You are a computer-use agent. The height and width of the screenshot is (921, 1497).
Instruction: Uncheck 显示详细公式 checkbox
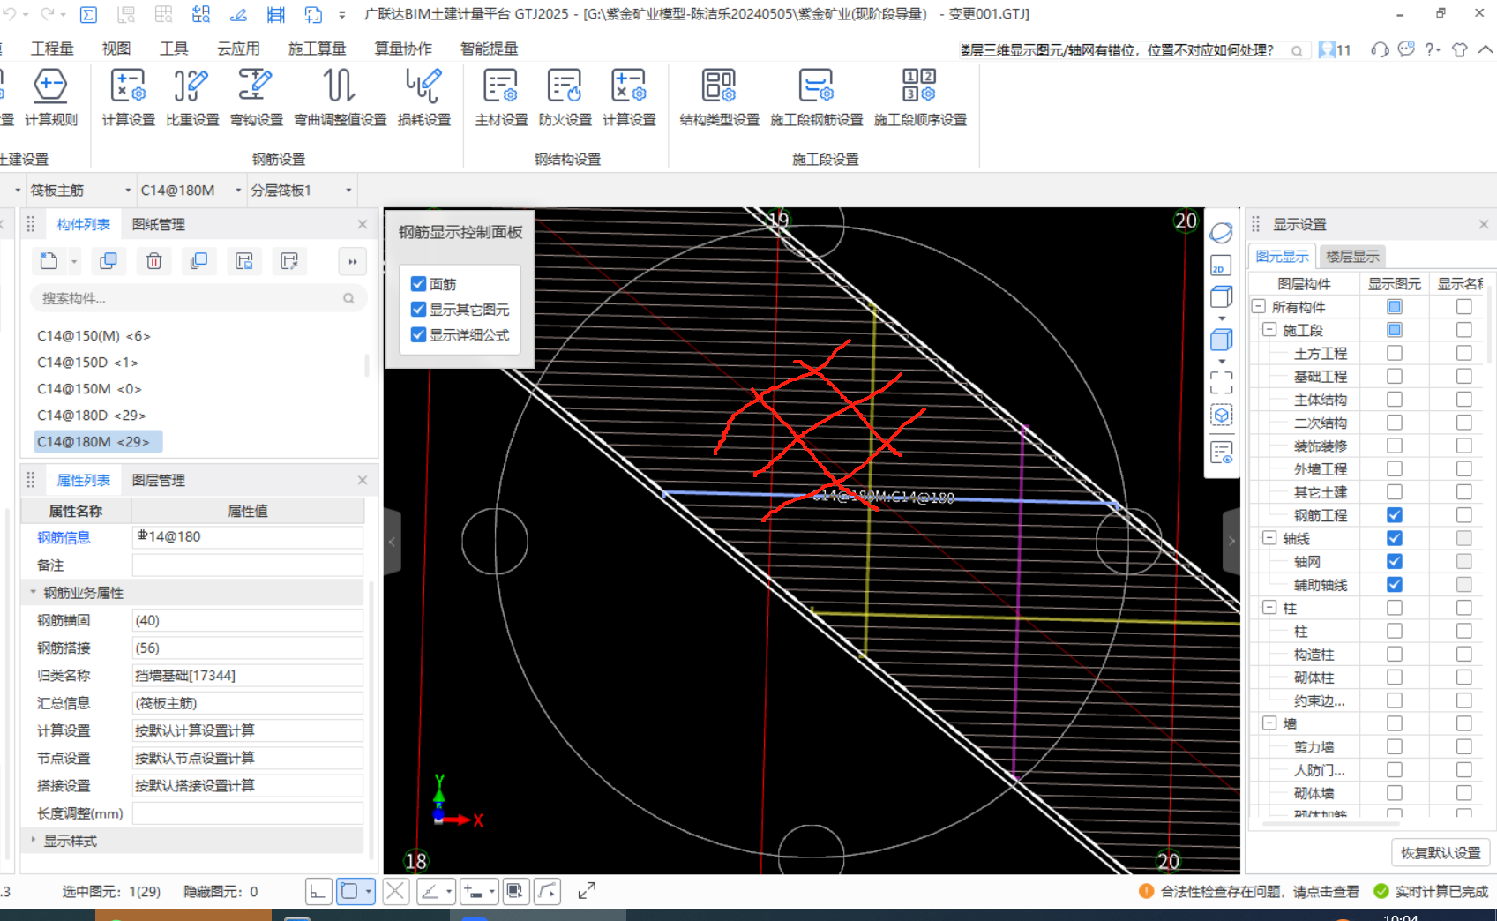(x=419, y=335)
